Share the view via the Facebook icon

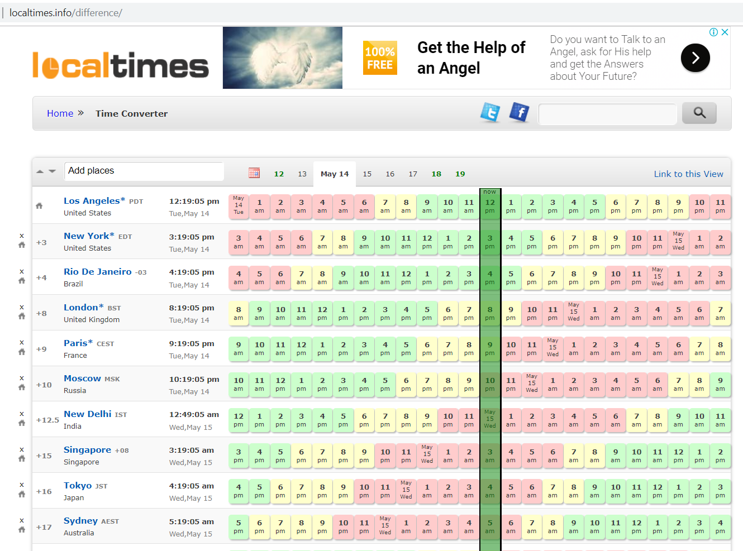tap(519, 113)
